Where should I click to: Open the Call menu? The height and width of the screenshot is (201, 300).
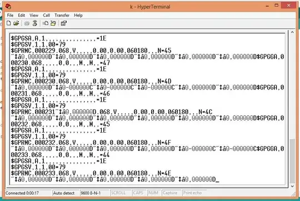tap(46, 16)
